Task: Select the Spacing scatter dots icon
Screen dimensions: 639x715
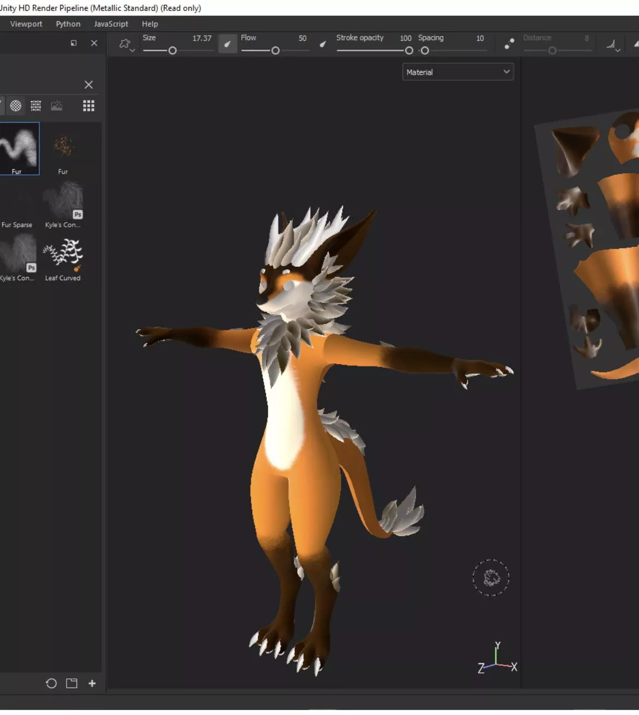Action: (509, 43)
